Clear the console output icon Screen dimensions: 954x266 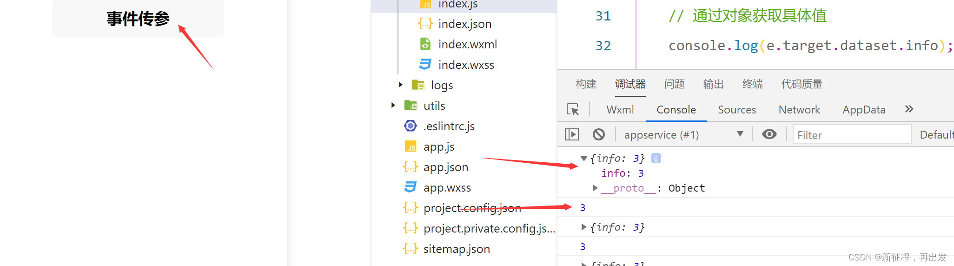click(x=599, y=134)
